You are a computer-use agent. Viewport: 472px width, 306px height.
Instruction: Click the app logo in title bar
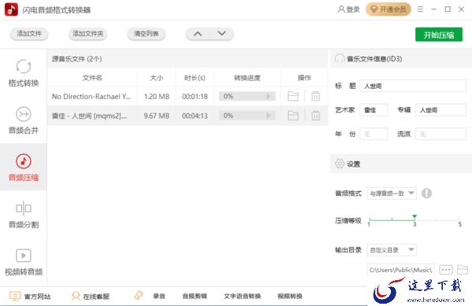(11, 9)
